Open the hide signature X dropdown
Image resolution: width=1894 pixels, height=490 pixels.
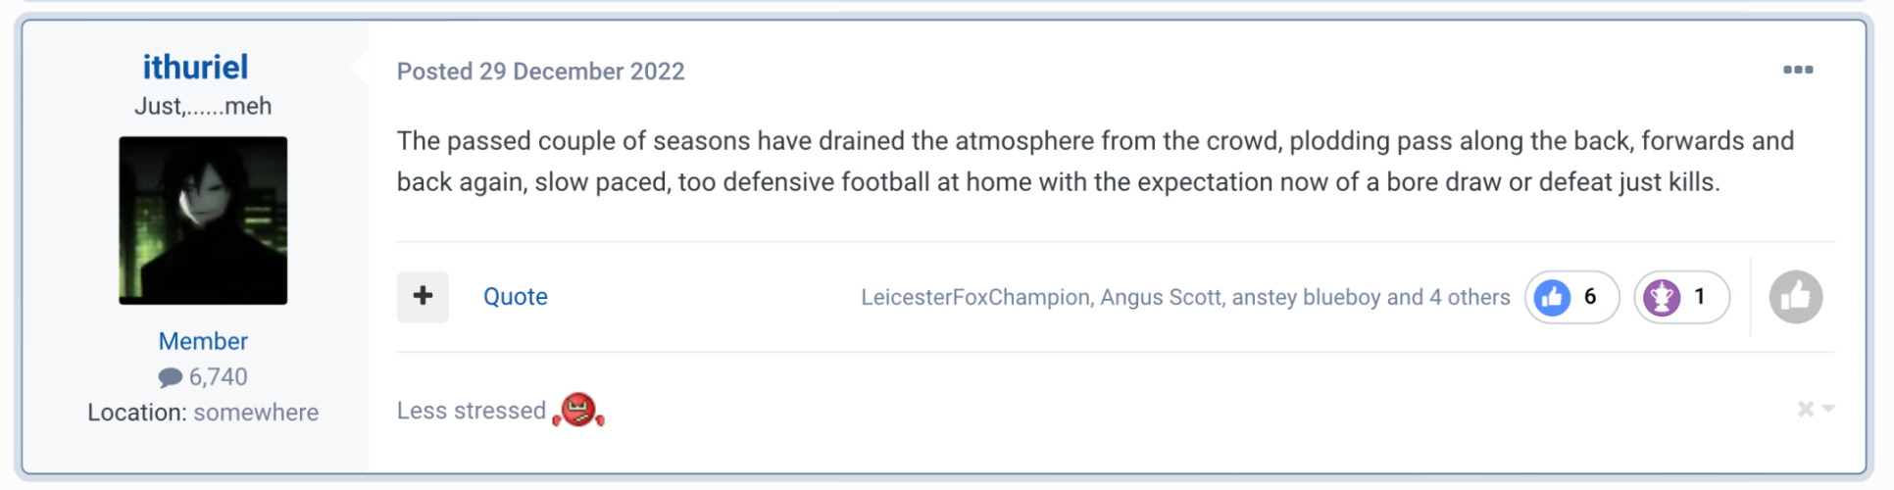coord(1814,409)
